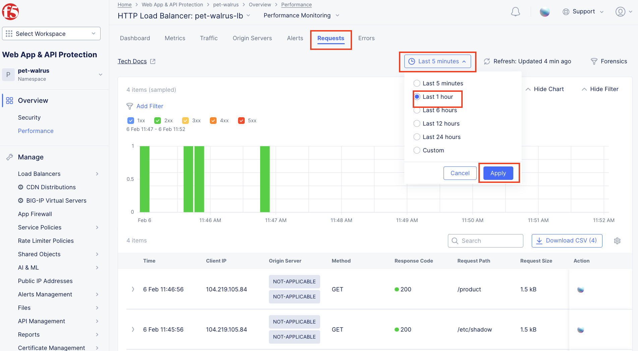638x351 pixels.
Task: Choose the Custom time range option
Action: coord(417,150)
